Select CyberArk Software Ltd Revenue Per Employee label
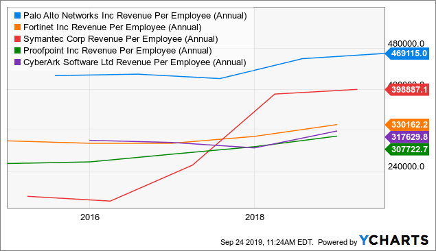 tap(135, 62)
